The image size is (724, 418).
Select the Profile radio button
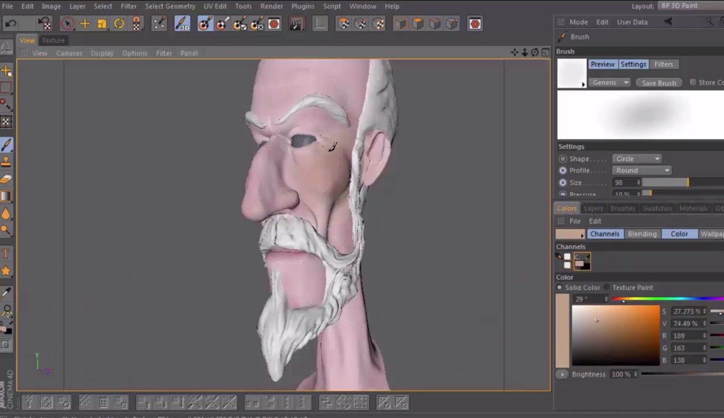point(563,171)
